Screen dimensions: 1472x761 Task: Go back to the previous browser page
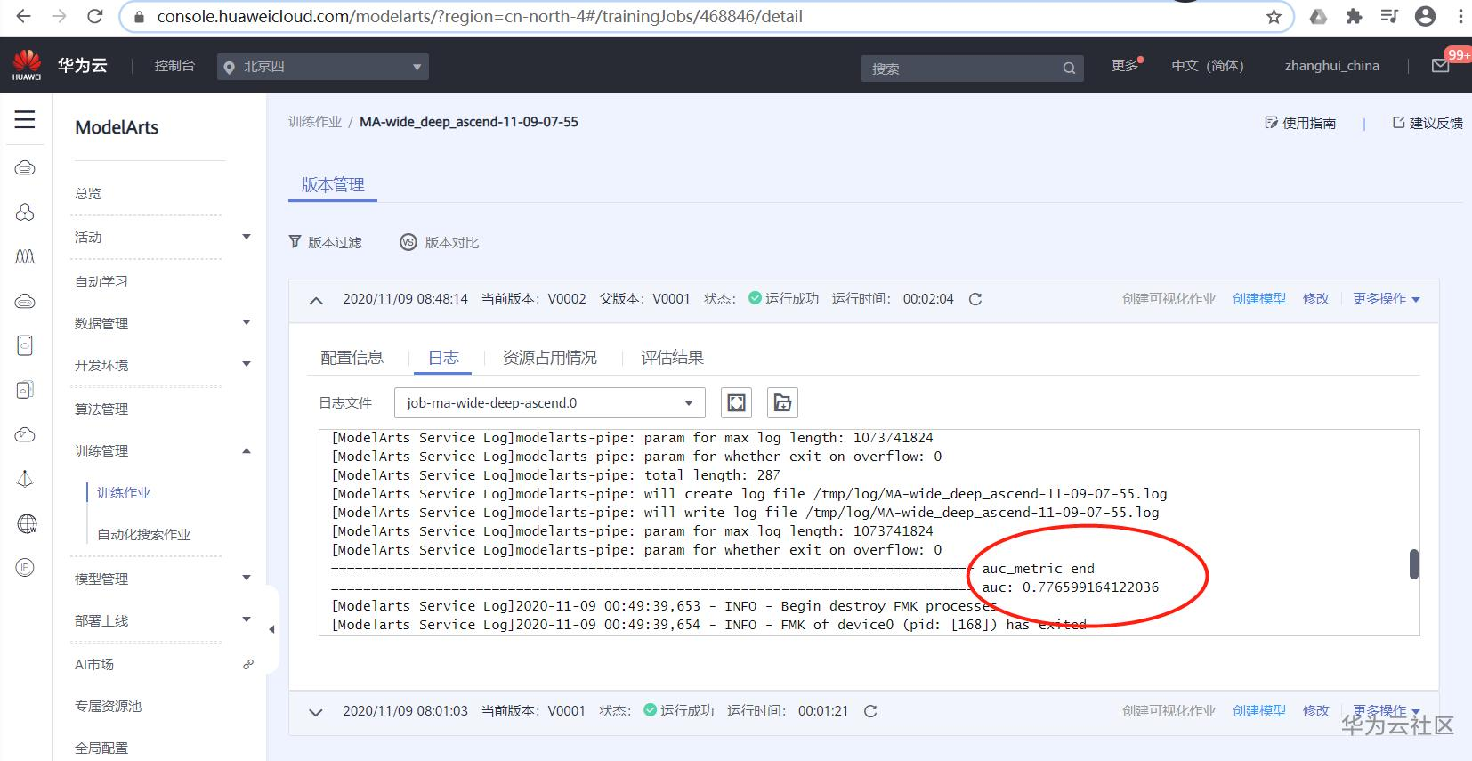point(24,16)
